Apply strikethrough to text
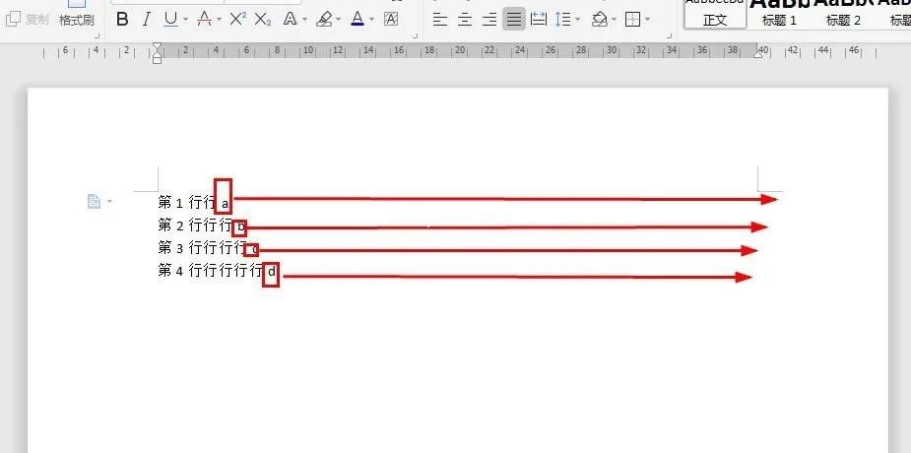 (204, 20)
